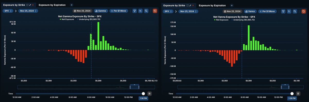Close the left Exposure by Strike tab with the red X

coord(33,5)
